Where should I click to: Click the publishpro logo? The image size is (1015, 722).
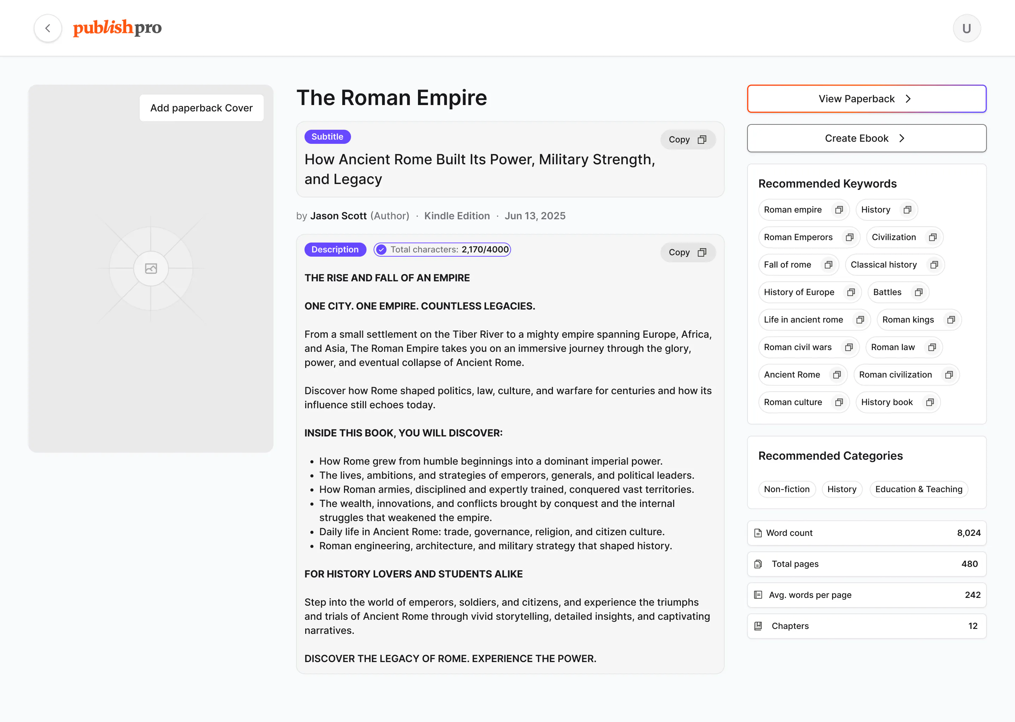point(117,28)
